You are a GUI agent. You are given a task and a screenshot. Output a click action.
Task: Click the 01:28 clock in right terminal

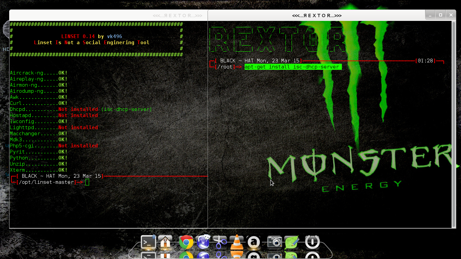point(425,61)
